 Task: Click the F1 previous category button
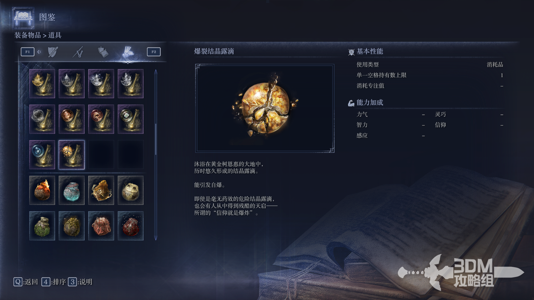pos(28,52)
